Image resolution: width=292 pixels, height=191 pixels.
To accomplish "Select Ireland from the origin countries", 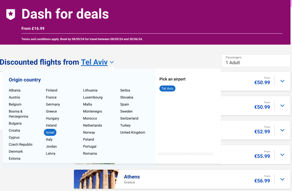I will (x=51, y=125).
